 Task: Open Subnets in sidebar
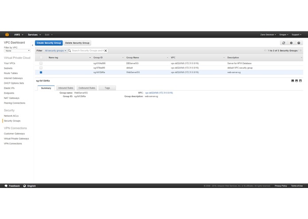tap(8, 68)
